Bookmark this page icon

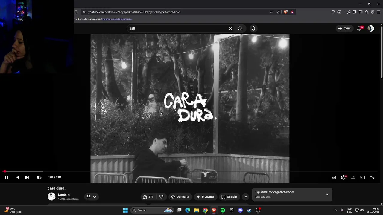(76, 12)
